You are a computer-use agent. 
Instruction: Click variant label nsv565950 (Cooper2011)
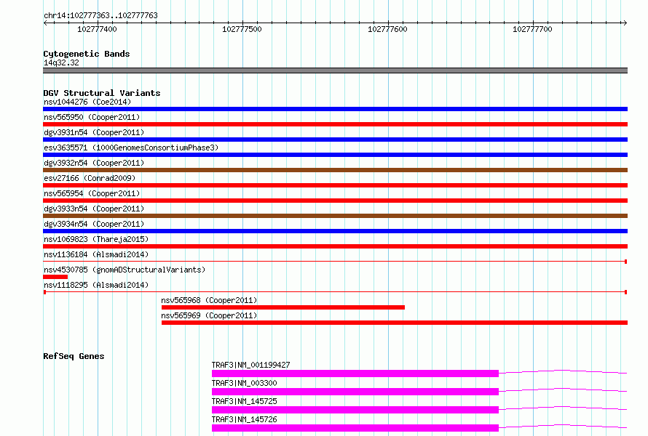pos(92,117)
